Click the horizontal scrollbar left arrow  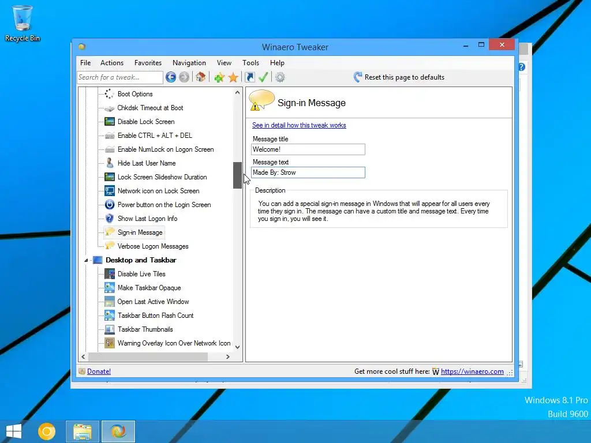[x=83, y=356]
